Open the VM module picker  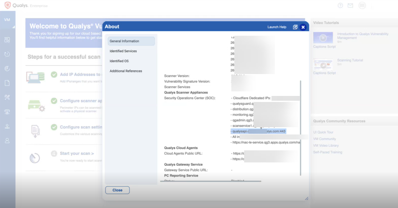[x=7, y=20]
